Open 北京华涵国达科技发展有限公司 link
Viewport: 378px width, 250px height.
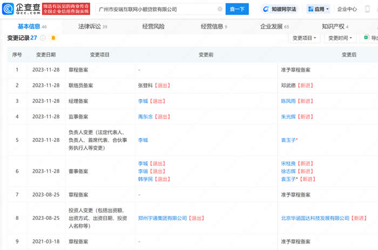coord(315,218)
